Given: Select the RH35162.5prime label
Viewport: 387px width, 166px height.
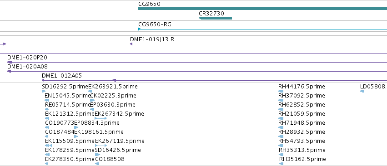Looking at the screenshot, I should coord(302,159).
